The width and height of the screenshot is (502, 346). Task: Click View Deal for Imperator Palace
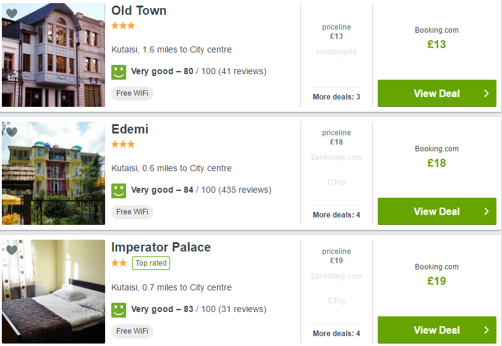(437, 330)
